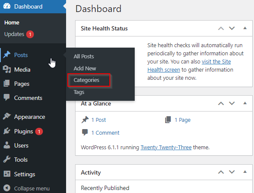This screenshot has width=254, height=193.
Task: Click the Plugins plug icon
Action: point(7,131)
